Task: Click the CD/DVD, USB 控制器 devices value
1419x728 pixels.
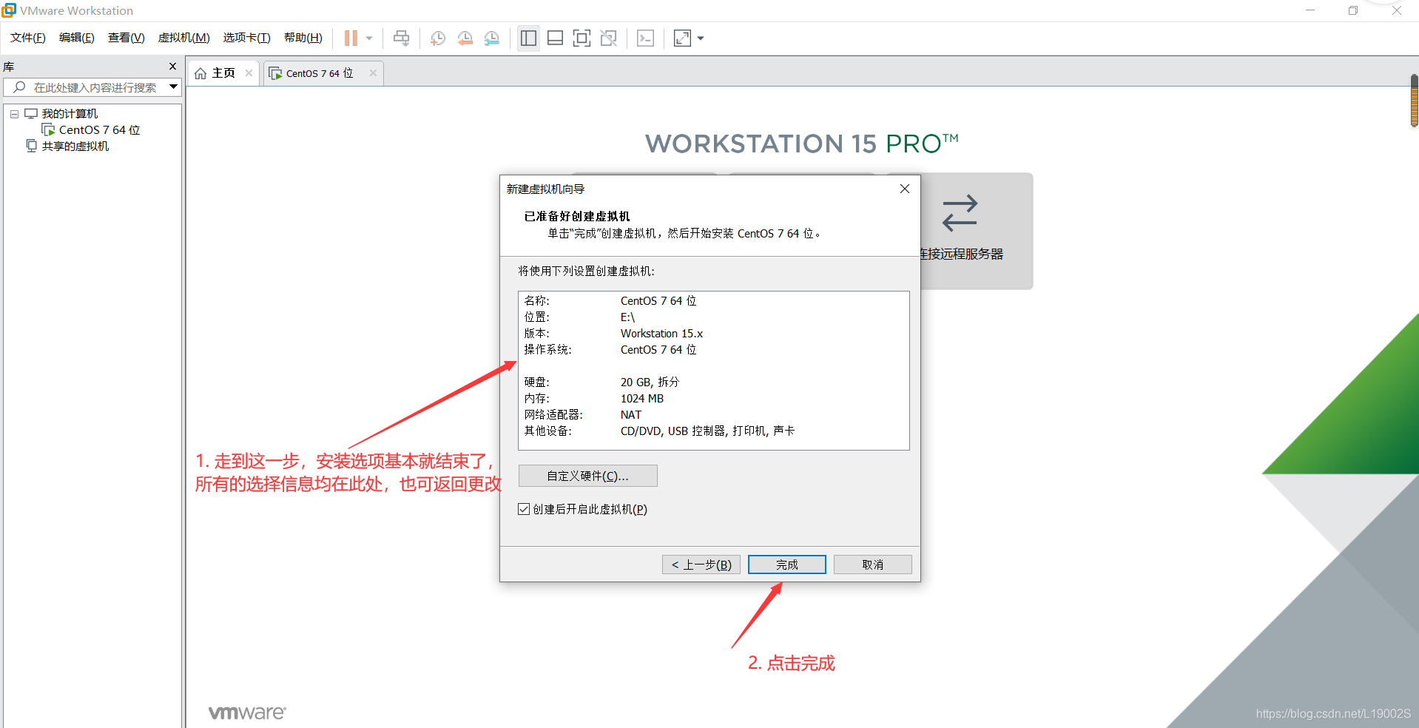Action: [x=707, y=431]
